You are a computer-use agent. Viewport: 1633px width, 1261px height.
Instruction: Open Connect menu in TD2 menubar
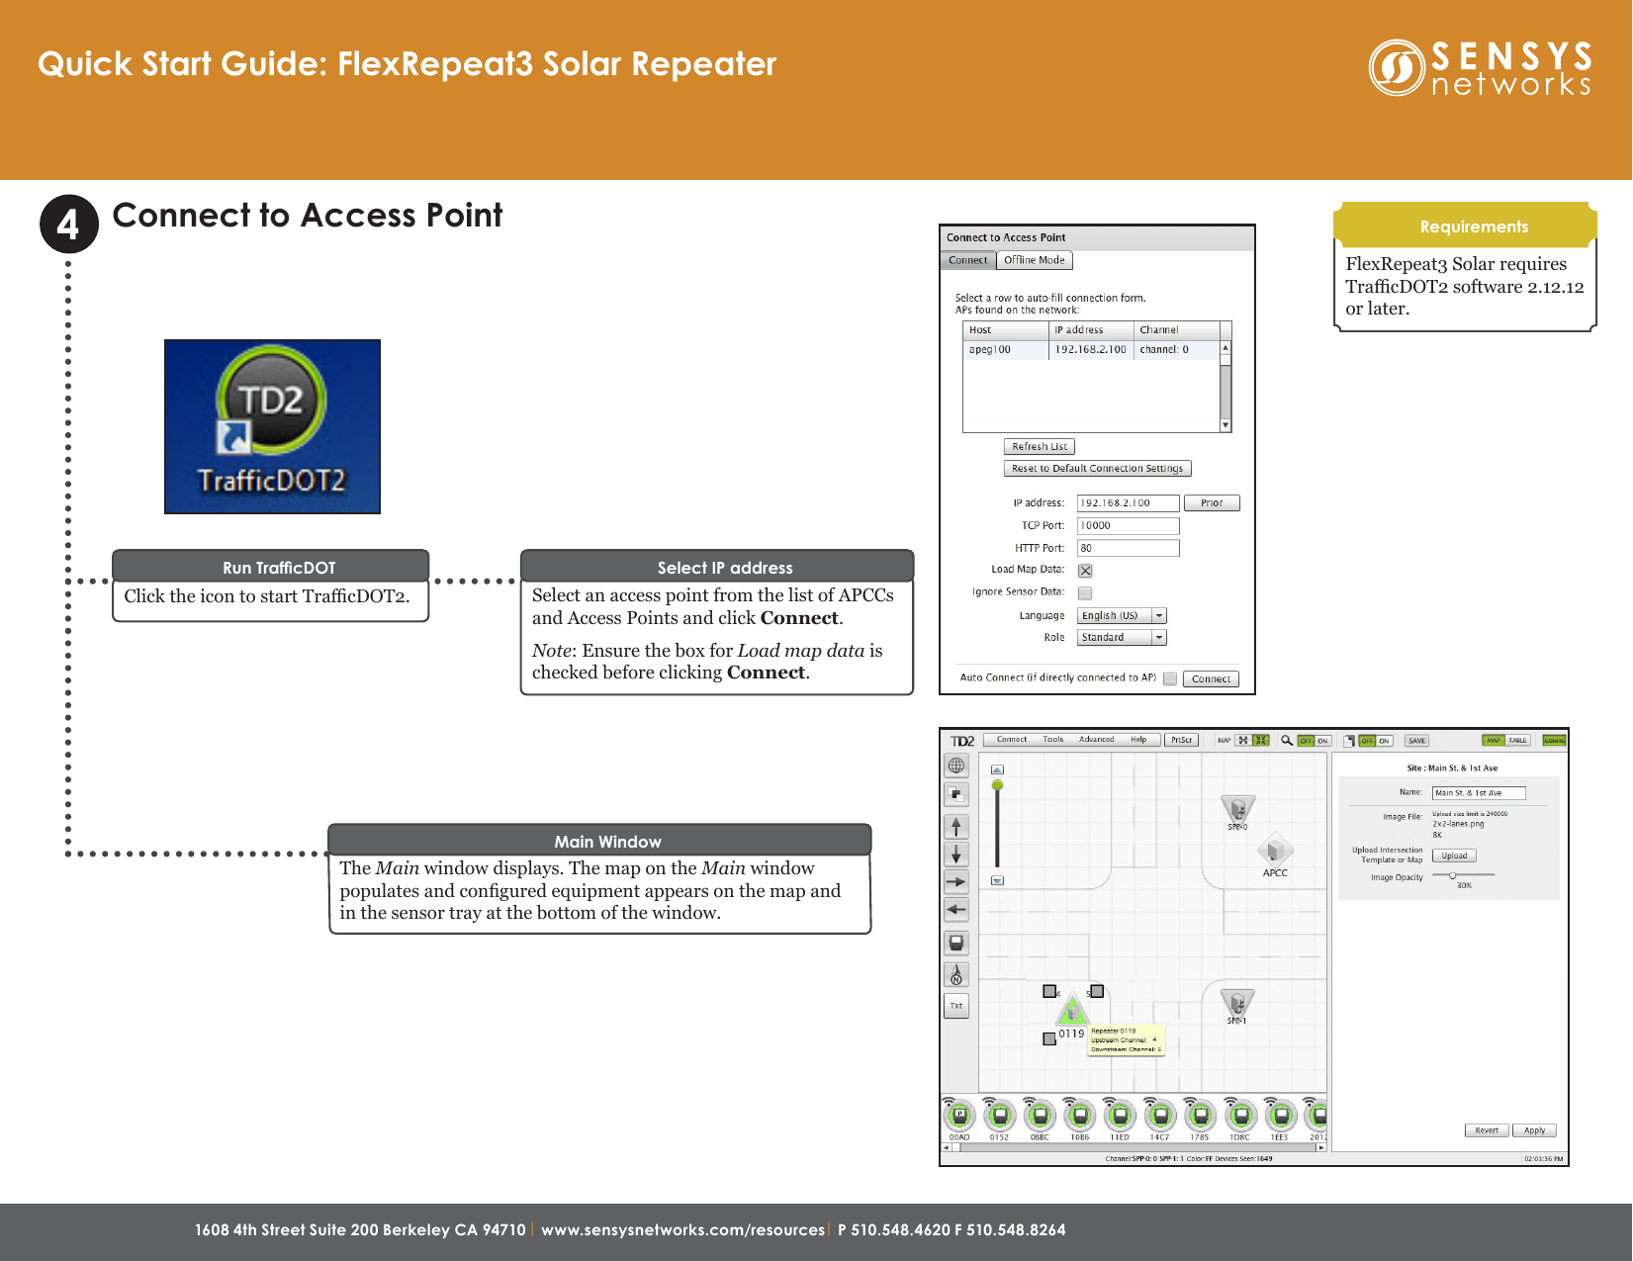[1011, 740]
